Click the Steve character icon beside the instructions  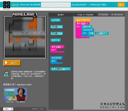(x=6, y=74)
